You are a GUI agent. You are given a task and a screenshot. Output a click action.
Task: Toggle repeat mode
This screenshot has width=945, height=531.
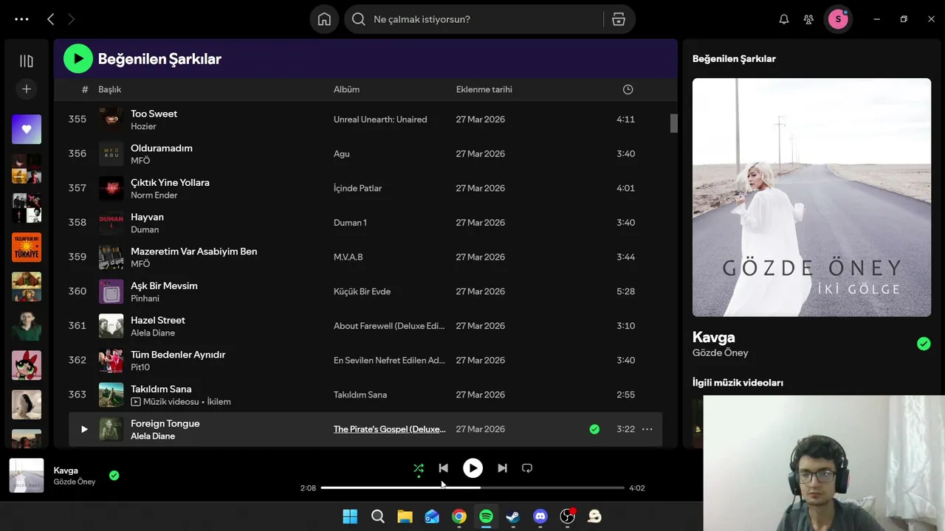tap(527, 468)
